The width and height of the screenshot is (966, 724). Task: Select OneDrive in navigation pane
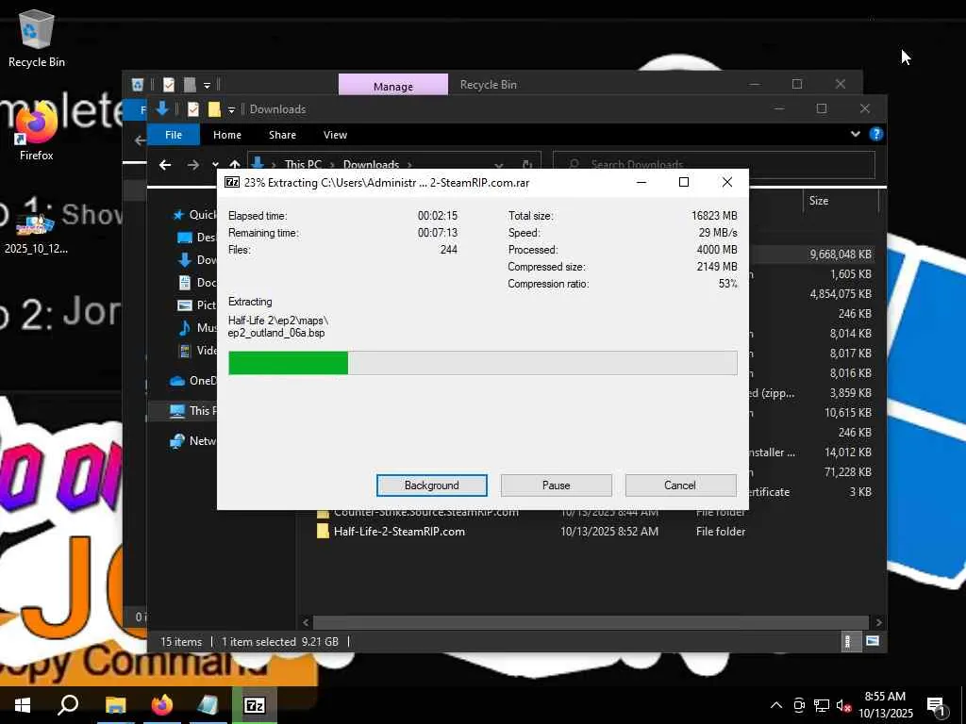coord(192,381)
